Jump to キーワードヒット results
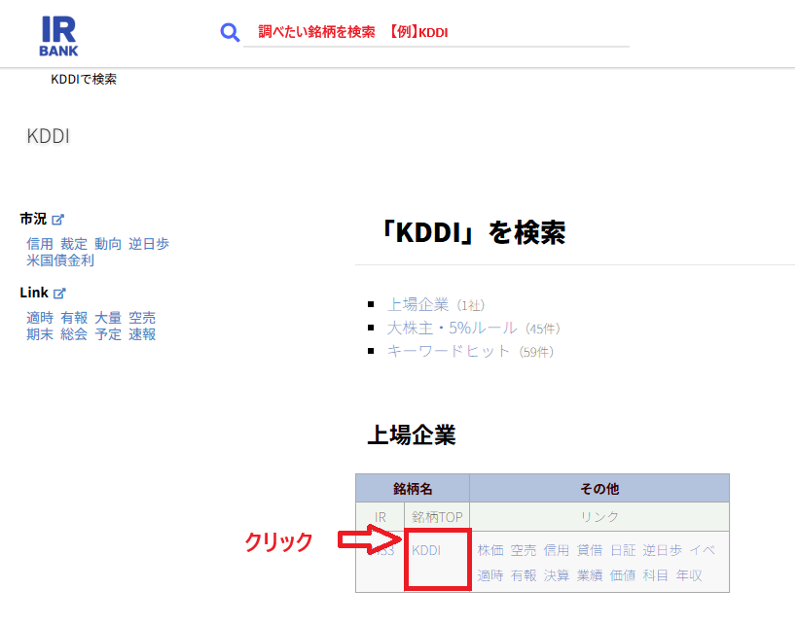 (x=449, y=351)
